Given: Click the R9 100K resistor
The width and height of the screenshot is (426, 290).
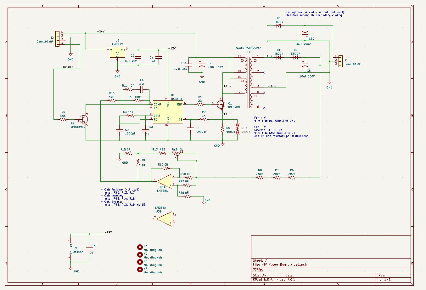Looking at the screenshot, I should click(x=138, y=101).
